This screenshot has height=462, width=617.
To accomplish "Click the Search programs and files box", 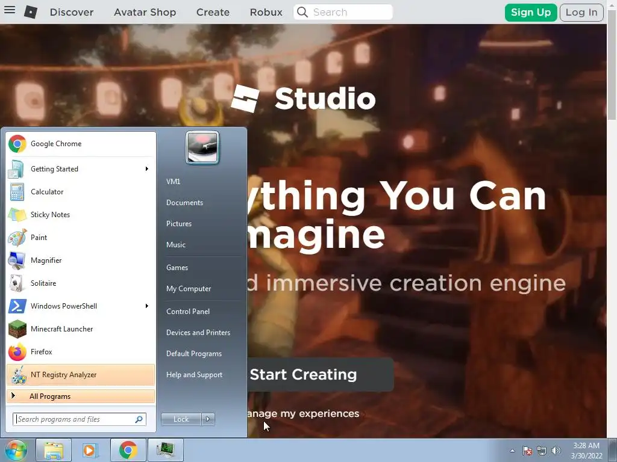I will pos(80,419).
